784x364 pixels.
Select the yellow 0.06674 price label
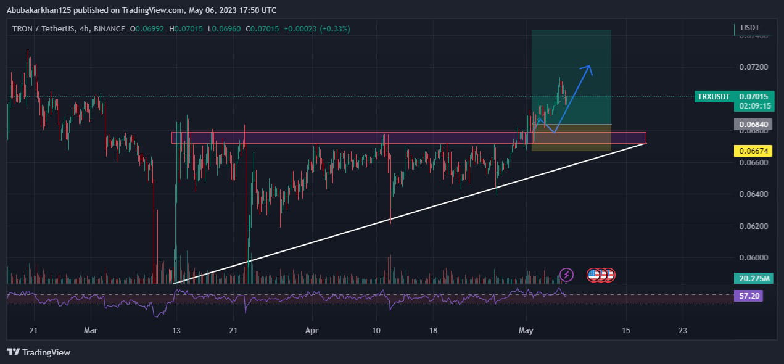coord(754,149)
